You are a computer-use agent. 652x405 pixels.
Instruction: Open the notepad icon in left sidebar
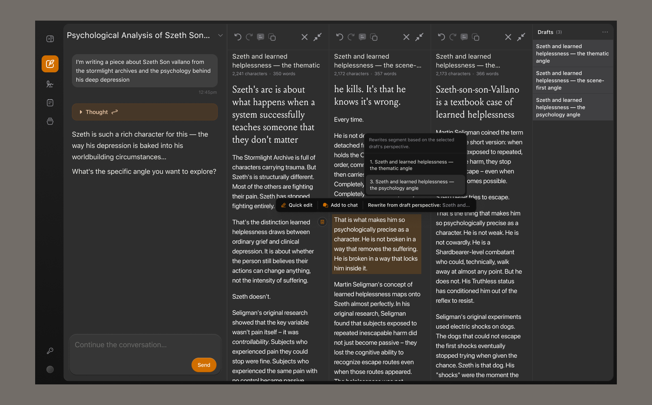coord(50,103)
